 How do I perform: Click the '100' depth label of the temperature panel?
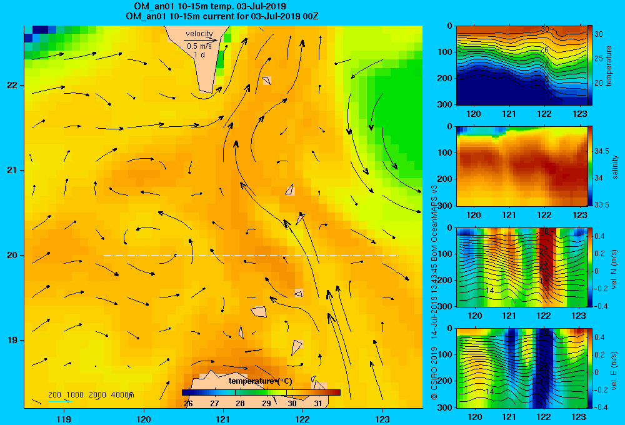tap(445, 52)
